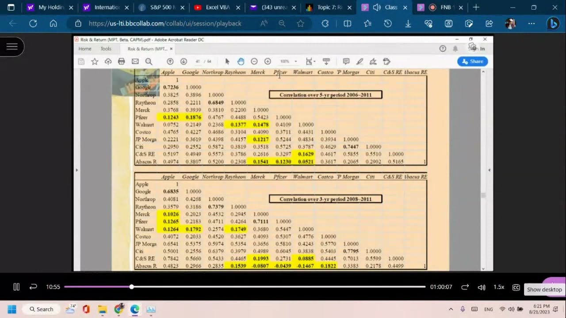This screenshot has height=318, width=566.
Task: Open the taskbar clock and date
Action: pyautogui.click(x=542, y=309)
